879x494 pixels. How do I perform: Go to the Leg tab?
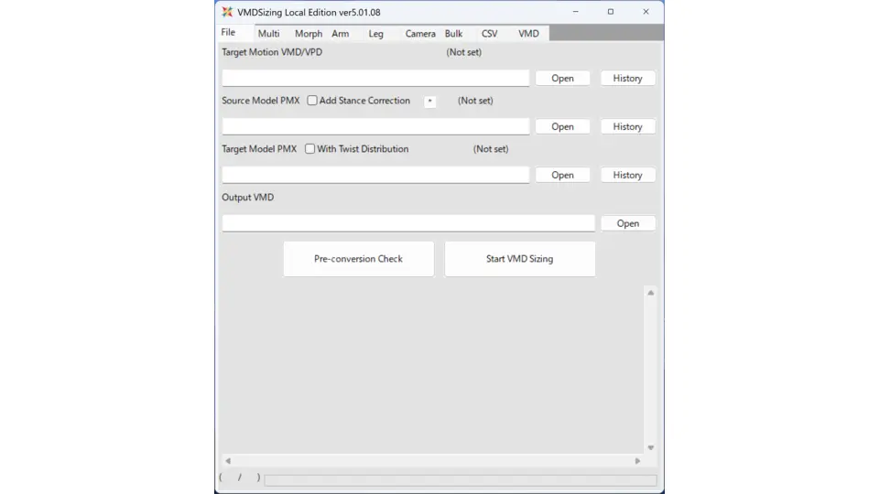[375, 34]
